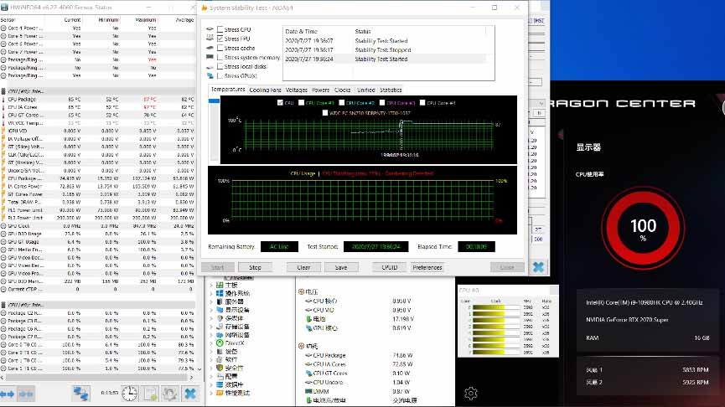Uncheck the Stress FPU checkbox
The width and height of the screenshot is (725, 407).
[220, 39]
